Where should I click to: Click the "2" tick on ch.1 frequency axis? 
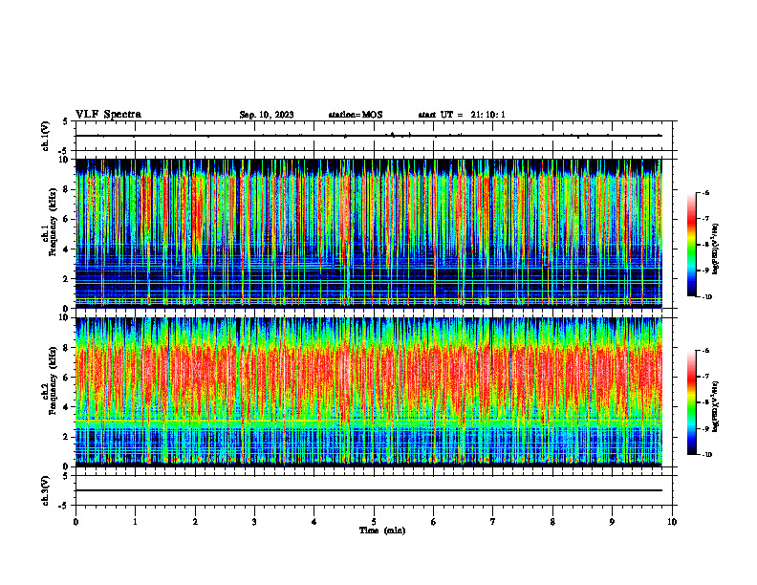coord(67,278)
